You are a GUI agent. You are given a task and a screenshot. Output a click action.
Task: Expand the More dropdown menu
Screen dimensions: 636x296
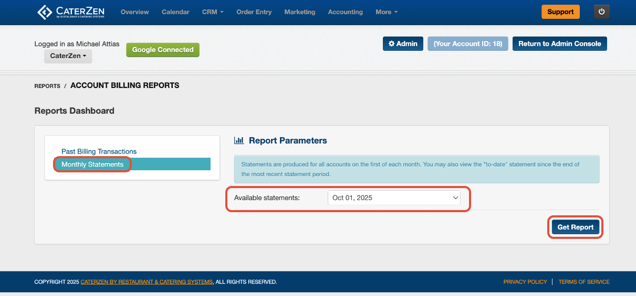point(387,12)
